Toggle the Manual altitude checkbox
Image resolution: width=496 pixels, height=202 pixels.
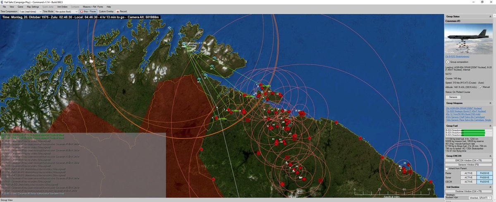480,87
